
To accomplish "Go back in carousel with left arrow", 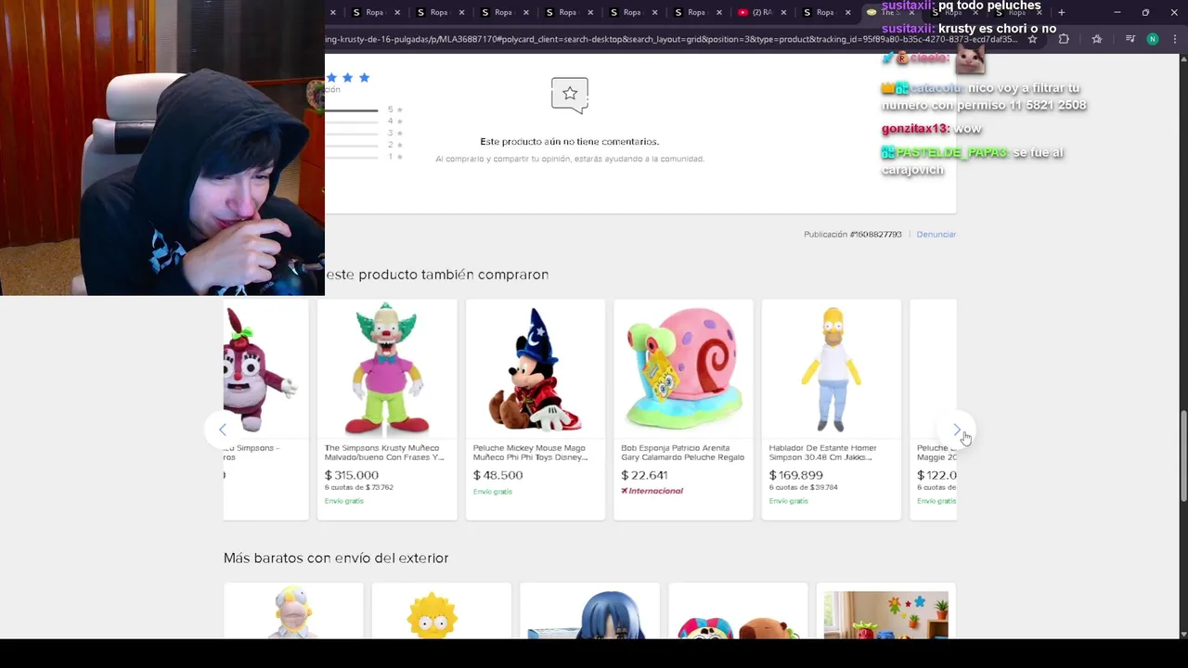I will click(x=222, y=430).
